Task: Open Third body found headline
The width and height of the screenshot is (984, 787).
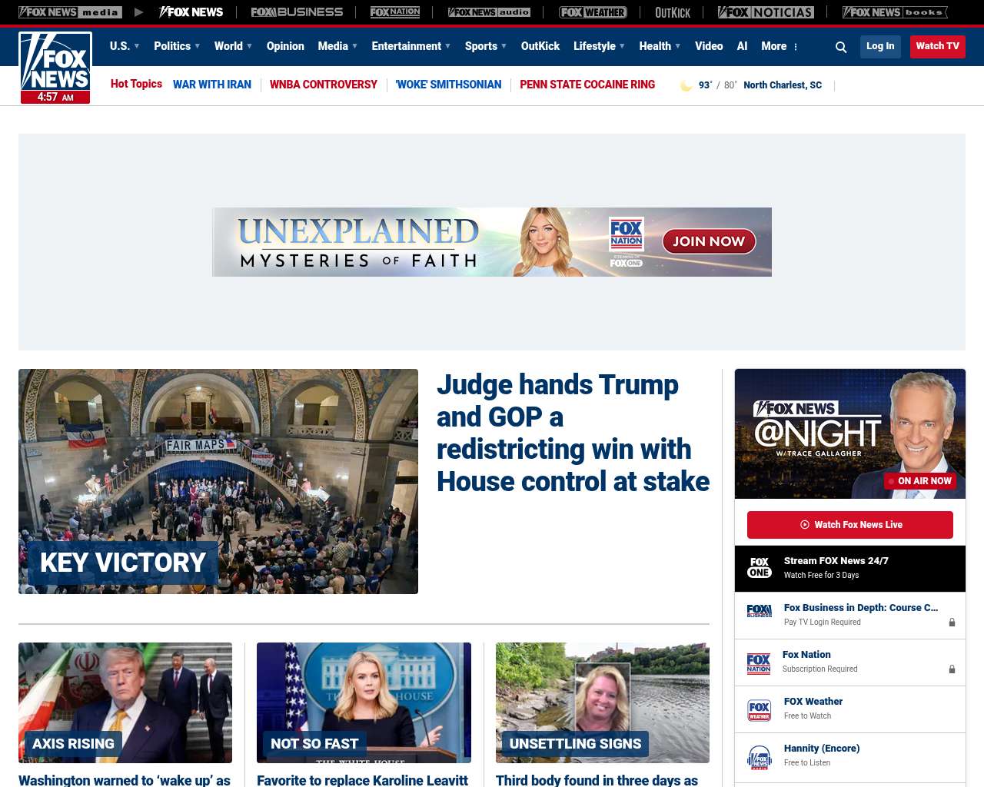Action: tap(597, 780)
